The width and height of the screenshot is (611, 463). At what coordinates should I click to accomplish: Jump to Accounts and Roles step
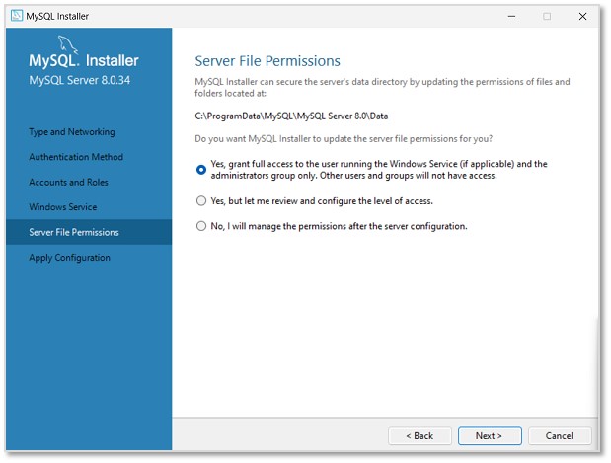click(x=69, y=183)
